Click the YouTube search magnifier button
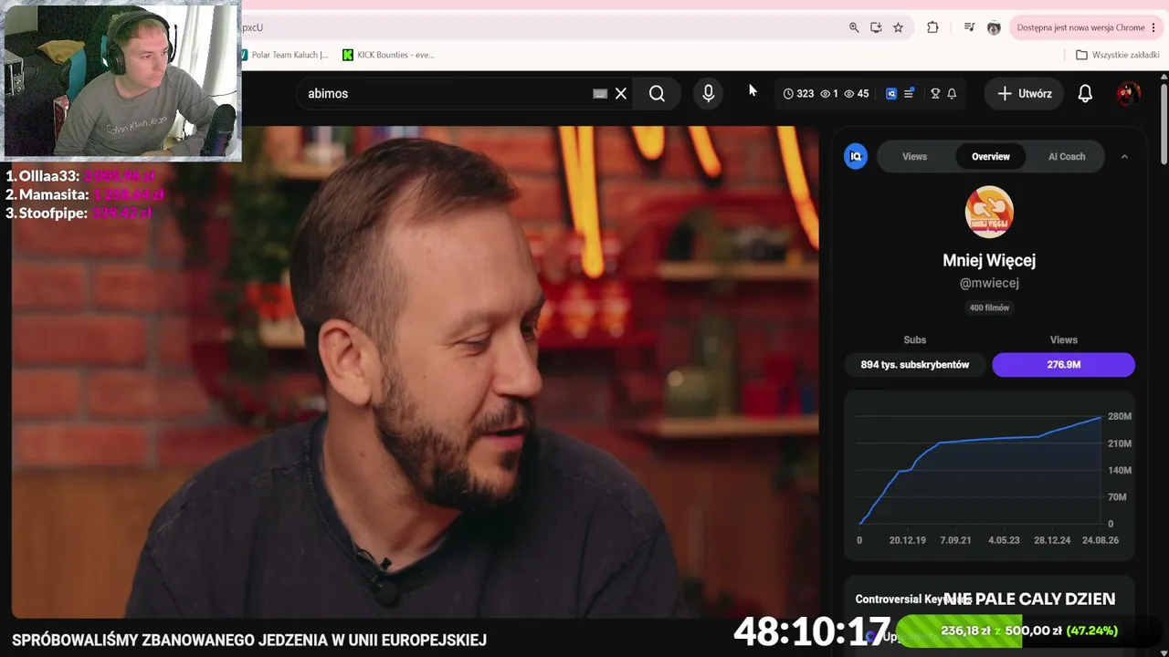This screenshot has width=1169, height=657. (657, 93)
